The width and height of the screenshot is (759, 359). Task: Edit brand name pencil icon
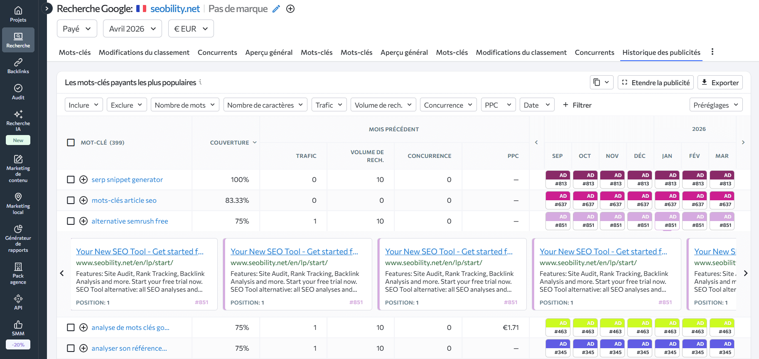(x=276, y=9)
